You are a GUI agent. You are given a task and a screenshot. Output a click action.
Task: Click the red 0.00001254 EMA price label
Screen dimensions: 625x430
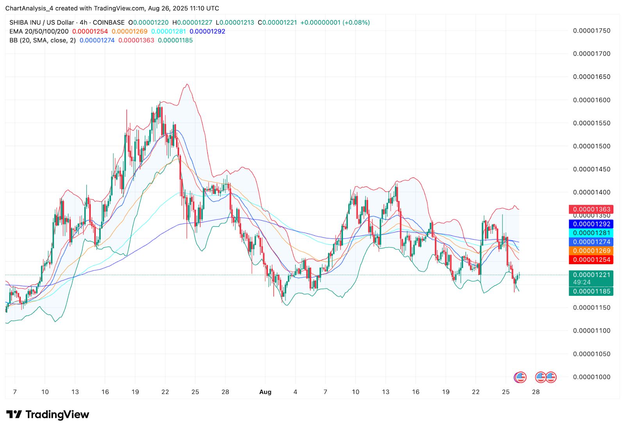[x=591, y=260]
